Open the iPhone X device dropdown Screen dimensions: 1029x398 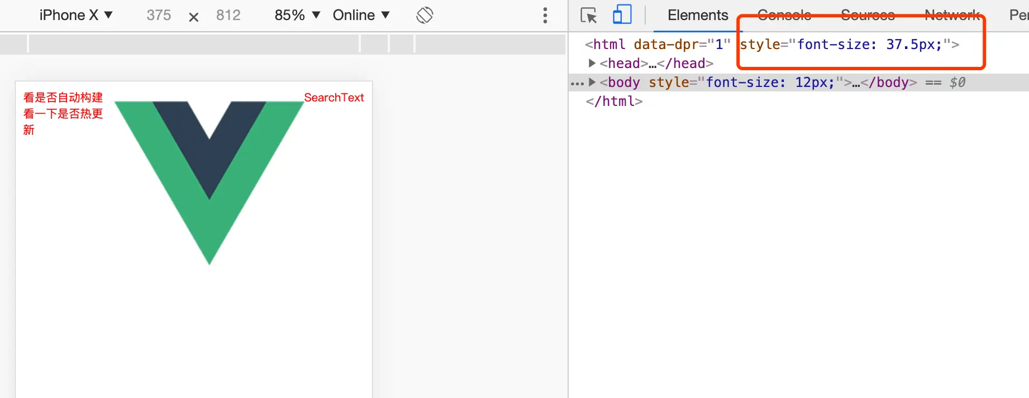click(76, 15)
